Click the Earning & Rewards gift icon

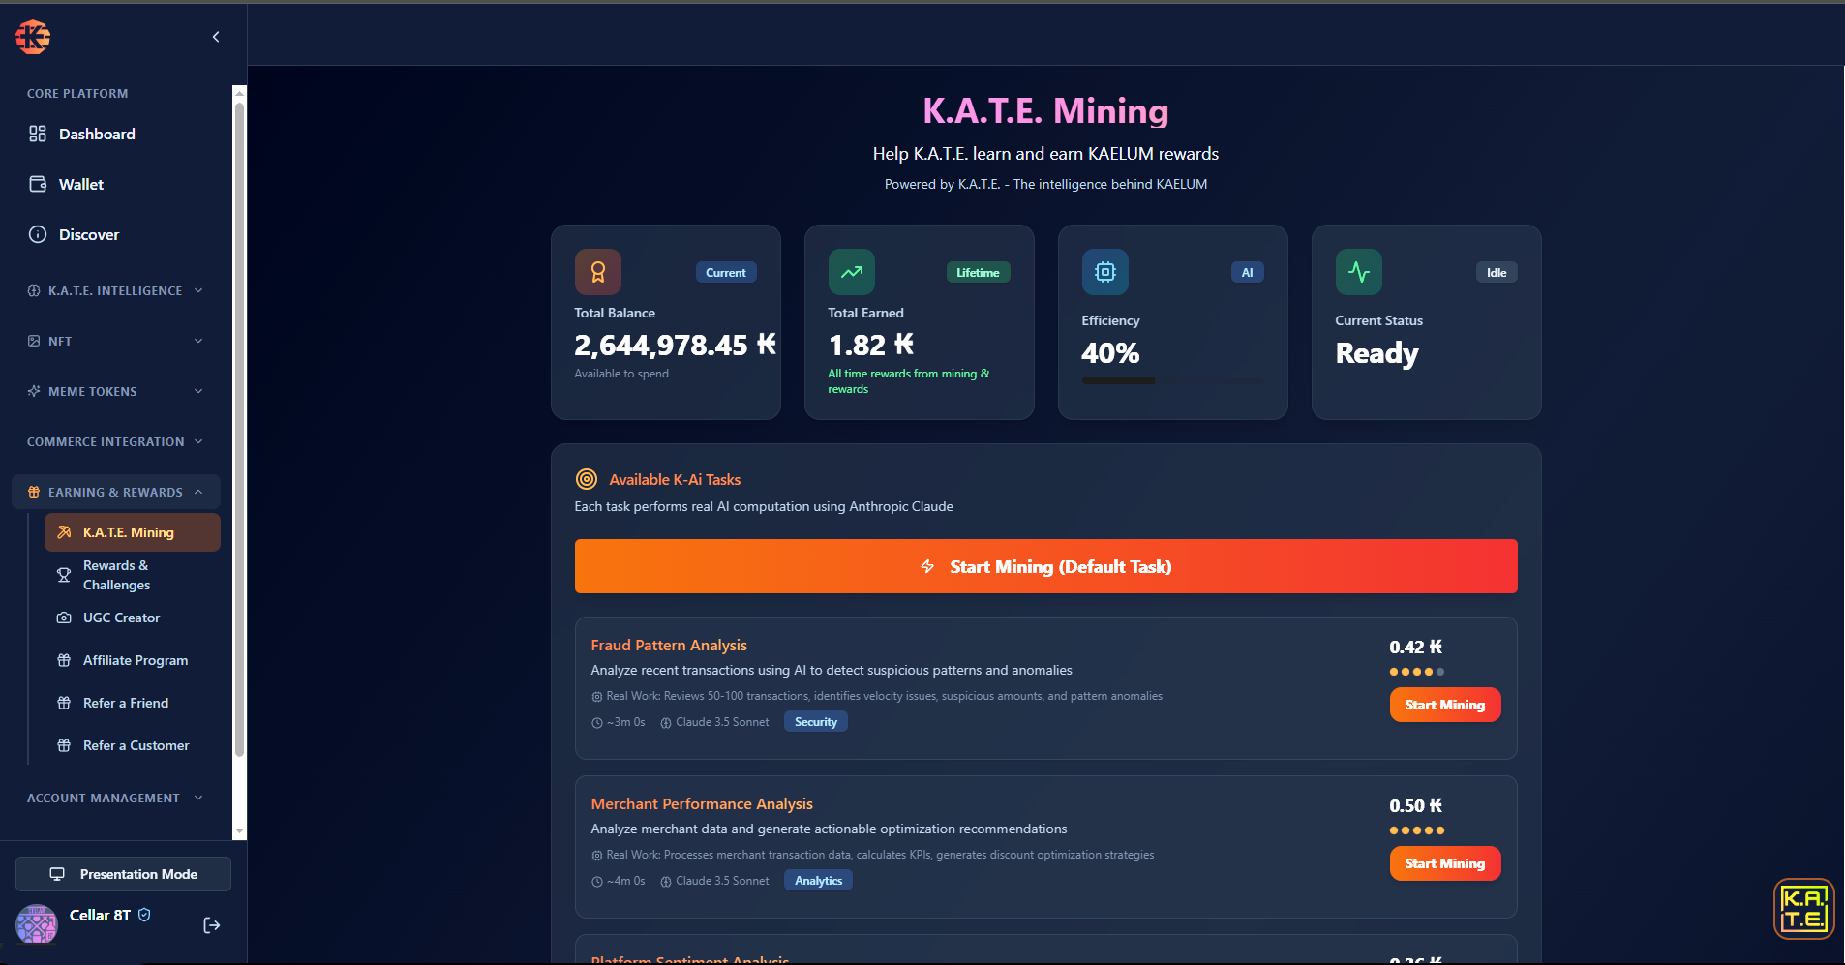34,492
